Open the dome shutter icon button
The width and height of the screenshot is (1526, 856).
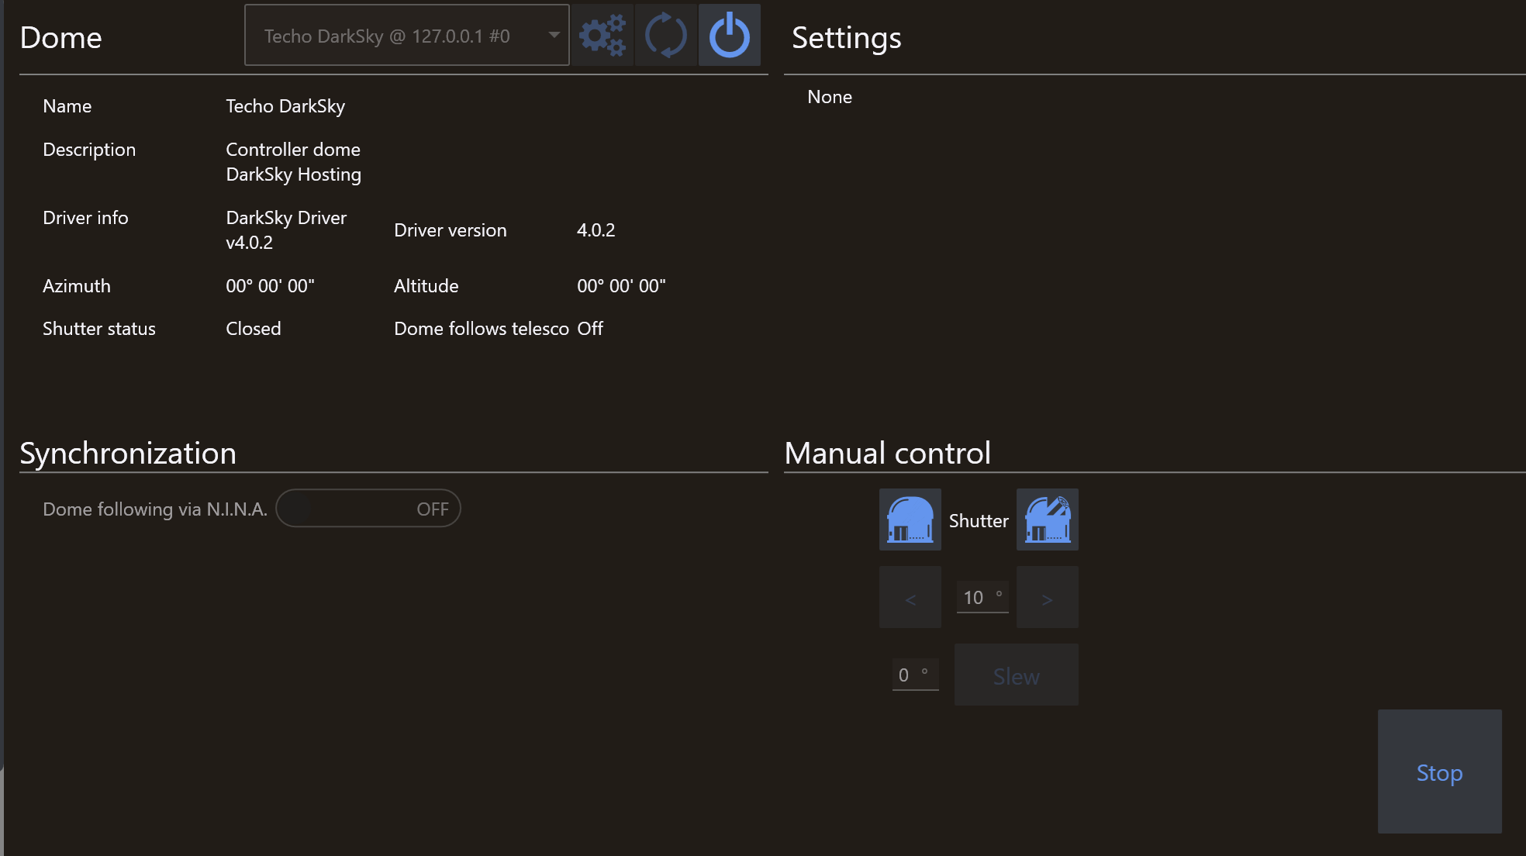1048,519
